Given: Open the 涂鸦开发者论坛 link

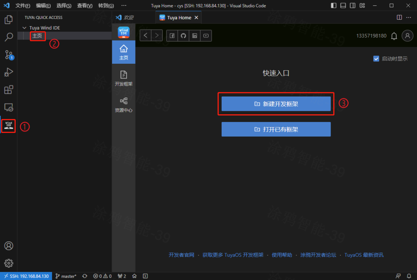Looking at the screenshot, I should pyautogui.click(x=318, y=255).
